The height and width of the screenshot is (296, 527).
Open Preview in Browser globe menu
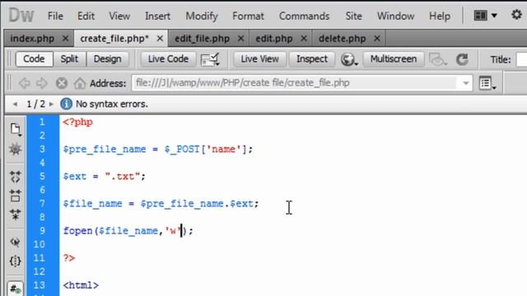pyautogui.click(x=349, y=59)
